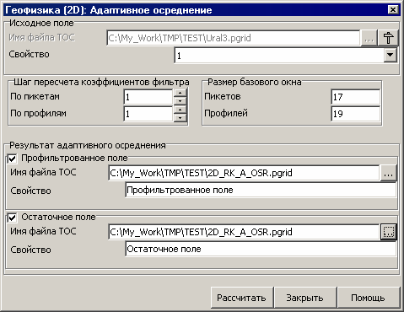Browse for residual field output file
The image size is (404, 312).
pyautogui.click(x=388, y=232)
